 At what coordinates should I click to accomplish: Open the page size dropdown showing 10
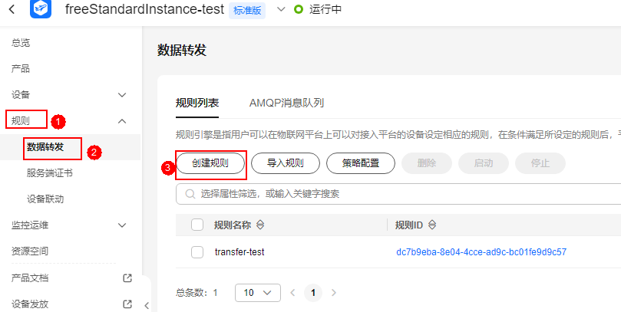click(257, 293)
